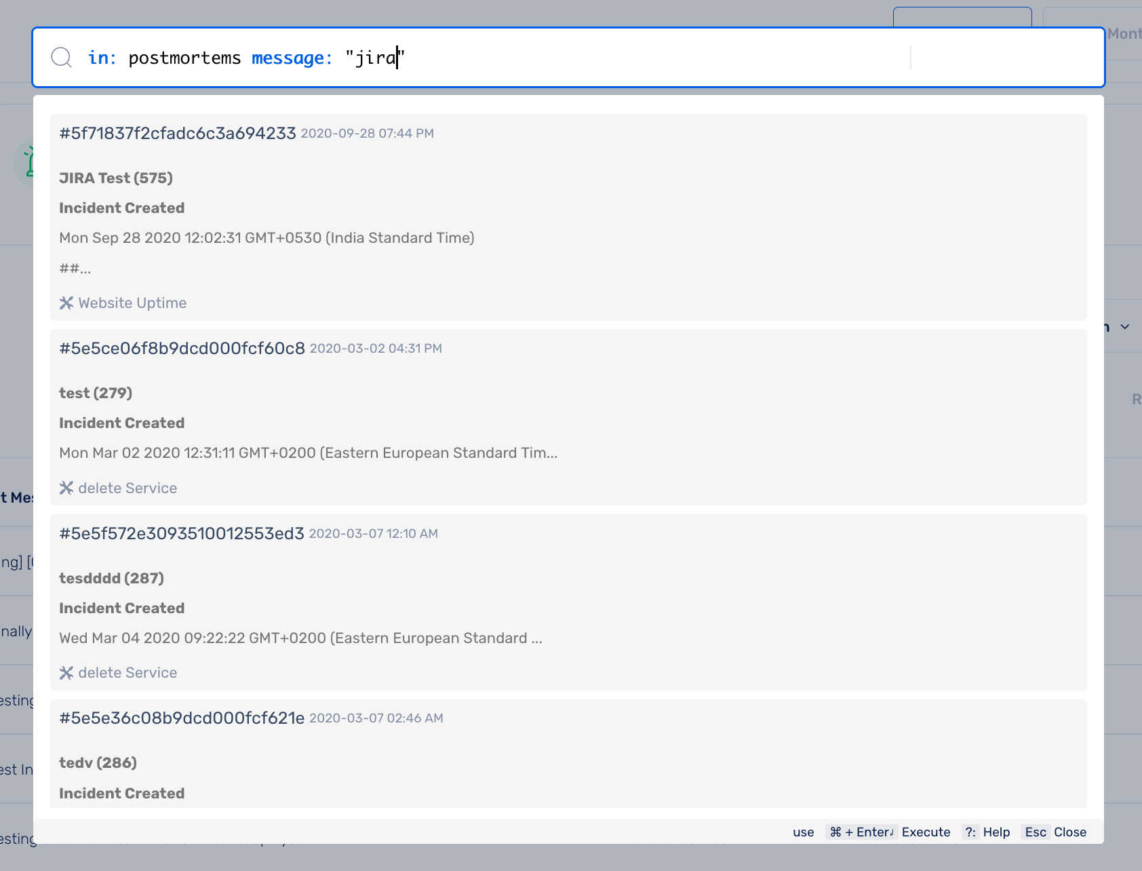Click Mon Mar 02 2020 12:31:11 line
This screenshot has height=871, width=1142.
click(309, 452)
